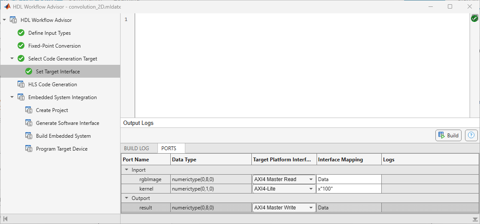Select the result port name cell
This screenshot has height=224, width=480.
pyautogui.click(x=146, y=208)
